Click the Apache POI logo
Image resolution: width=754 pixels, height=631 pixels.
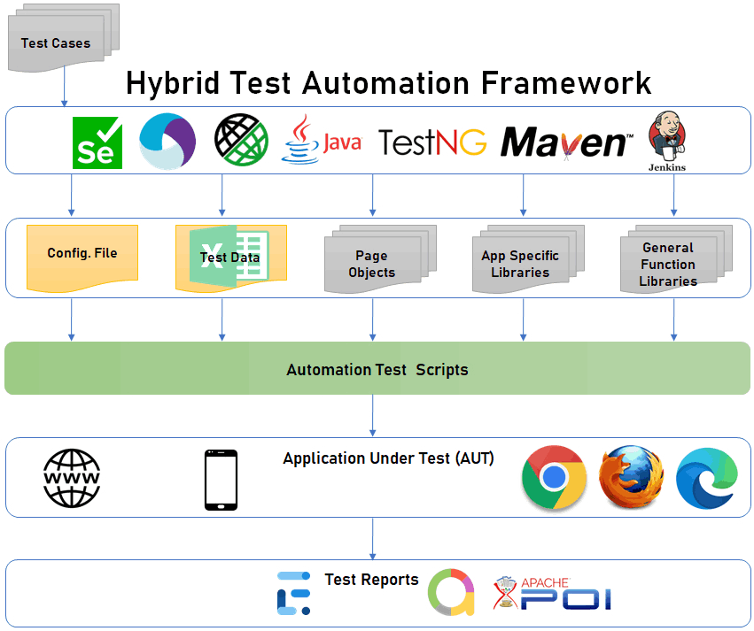[x=552, y=594]
